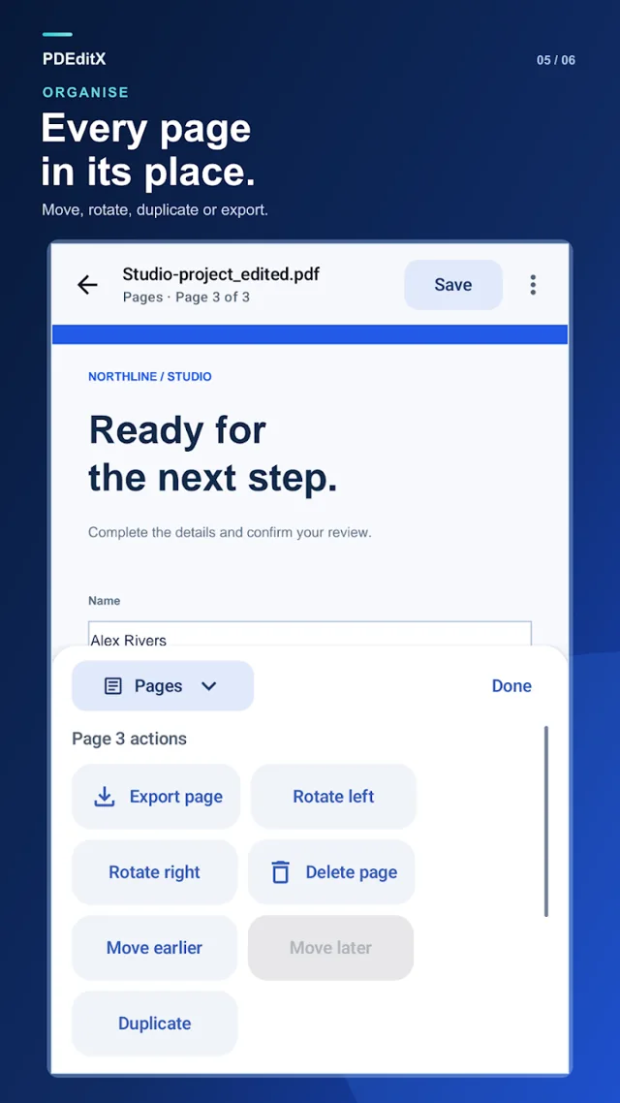Viewport: 620px width, 1103px height.
Task: Click the Delete page button
Action: coord(331,872)
